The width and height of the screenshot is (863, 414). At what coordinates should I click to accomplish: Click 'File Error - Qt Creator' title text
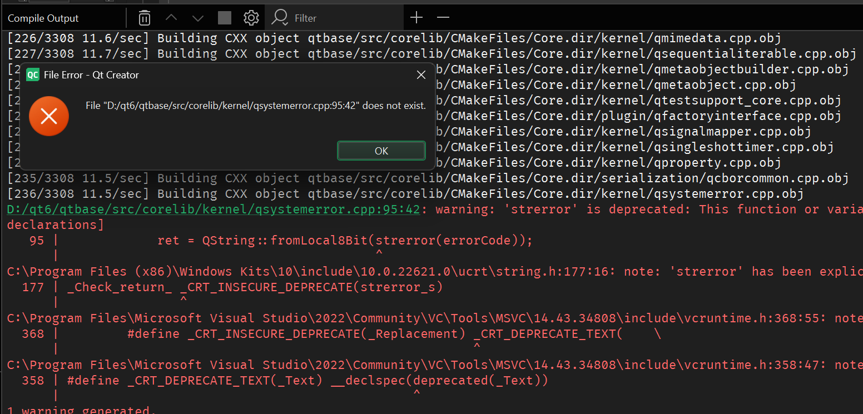tap(92, 75)
